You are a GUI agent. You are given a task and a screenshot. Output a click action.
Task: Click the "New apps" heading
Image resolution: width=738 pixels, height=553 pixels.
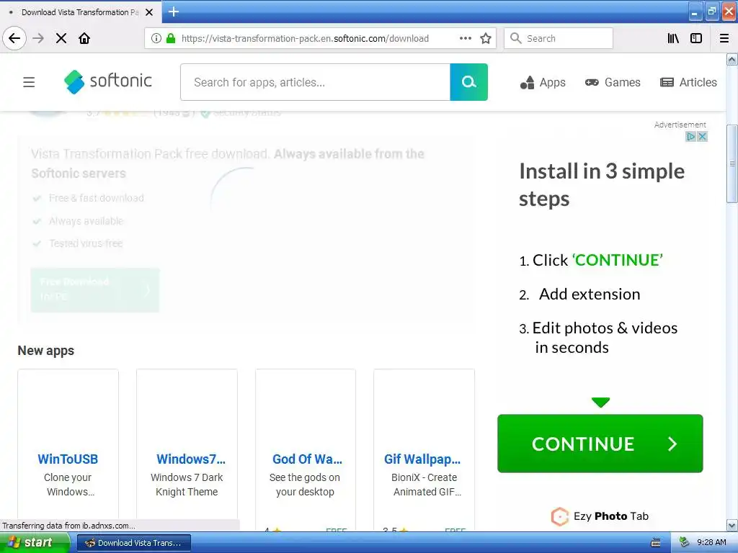click(45, 351)
